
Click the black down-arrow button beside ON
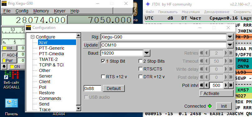tap(4, 66)
